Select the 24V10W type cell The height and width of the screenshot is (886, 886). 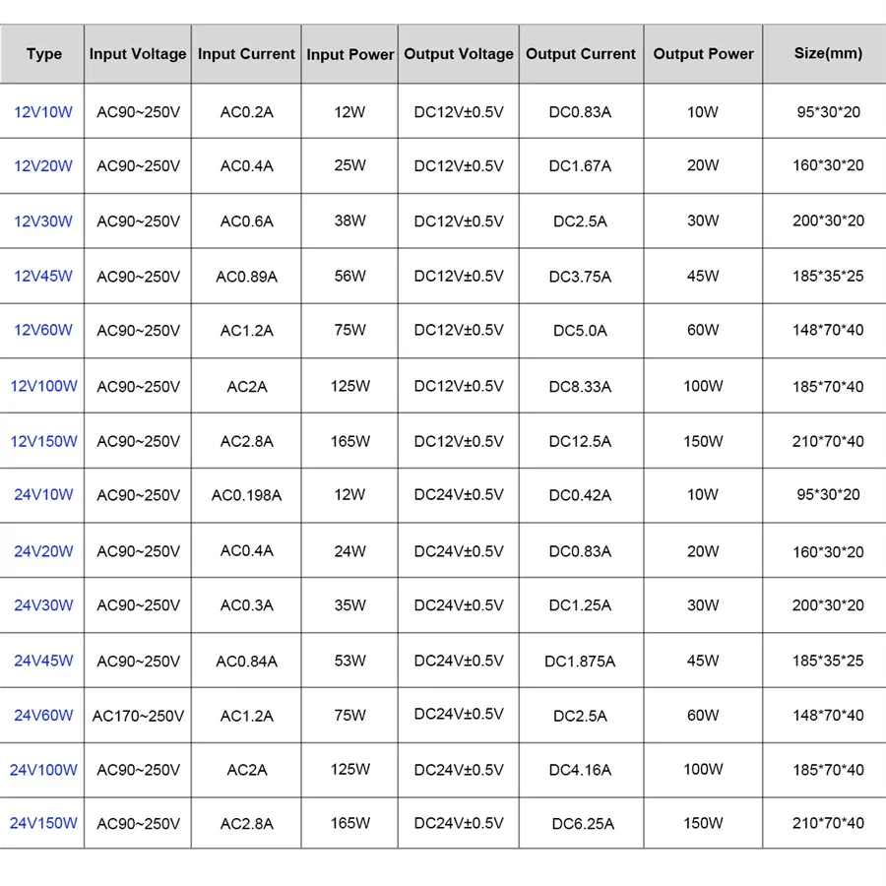point(43,495)
